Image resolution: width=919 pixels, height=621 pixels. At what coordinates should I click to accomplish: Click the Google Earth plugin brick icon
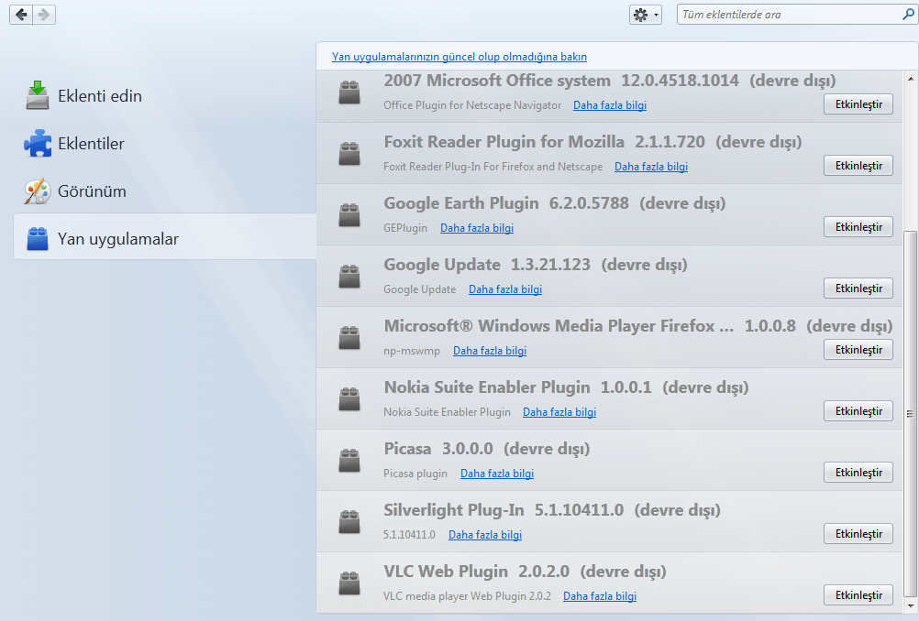click(349, 215)
